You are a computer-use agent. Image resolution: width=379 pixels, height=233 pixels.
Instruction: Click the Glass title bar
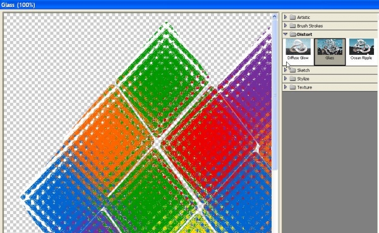click(189, 4)
